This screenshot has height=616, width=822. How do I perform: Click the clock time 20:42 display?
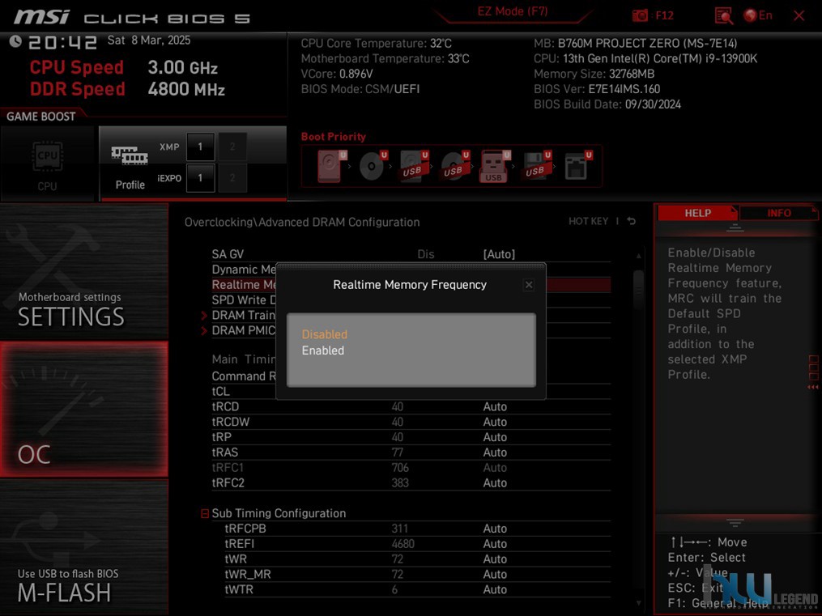coord(62,42)
